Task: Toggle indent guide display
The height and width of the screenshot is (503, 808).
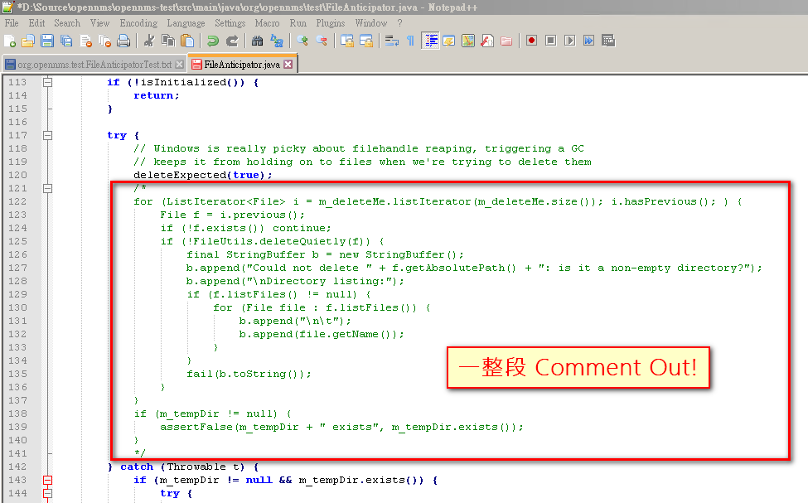Action: point(430,41)
